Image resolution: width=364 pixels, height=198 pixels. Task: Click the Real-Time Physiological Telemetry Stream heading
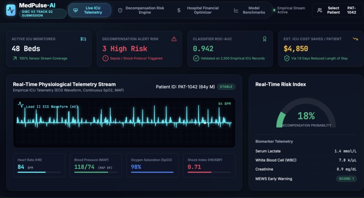pos(64,84)
